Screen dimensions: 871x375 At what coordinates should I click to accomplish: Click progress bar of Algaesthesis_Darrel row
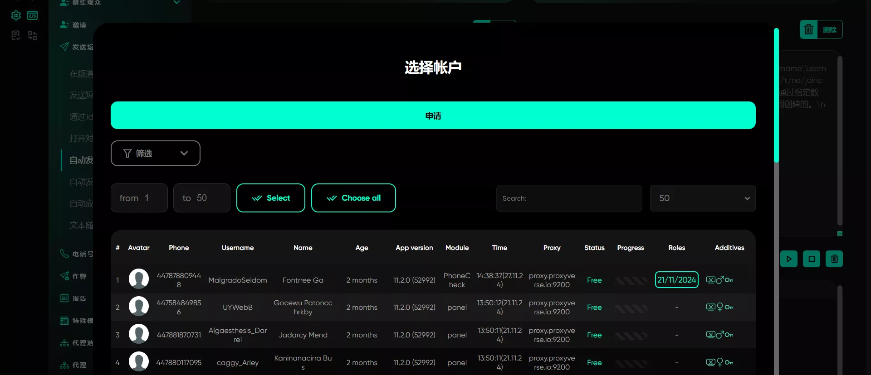pyautogui.click(x=631, y=337)
